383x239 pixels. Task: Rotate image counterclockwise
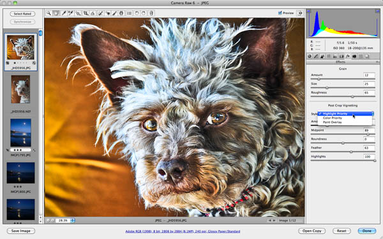tap(137, 13)
